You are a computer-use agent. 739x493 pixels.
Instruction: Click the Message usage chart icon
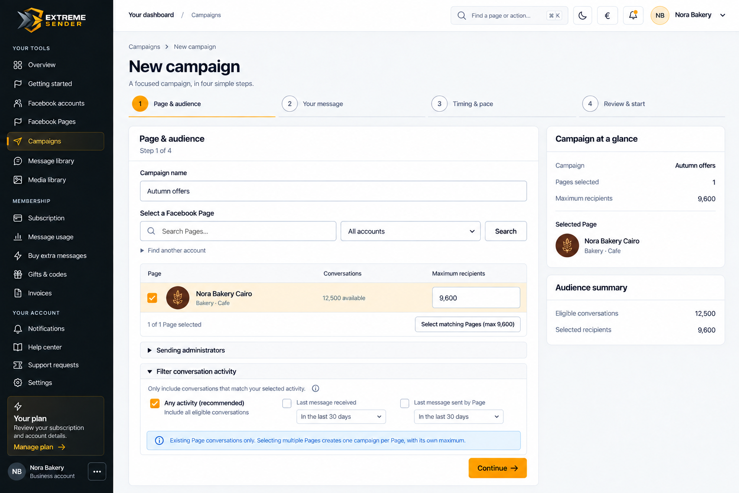coord(18,237)
